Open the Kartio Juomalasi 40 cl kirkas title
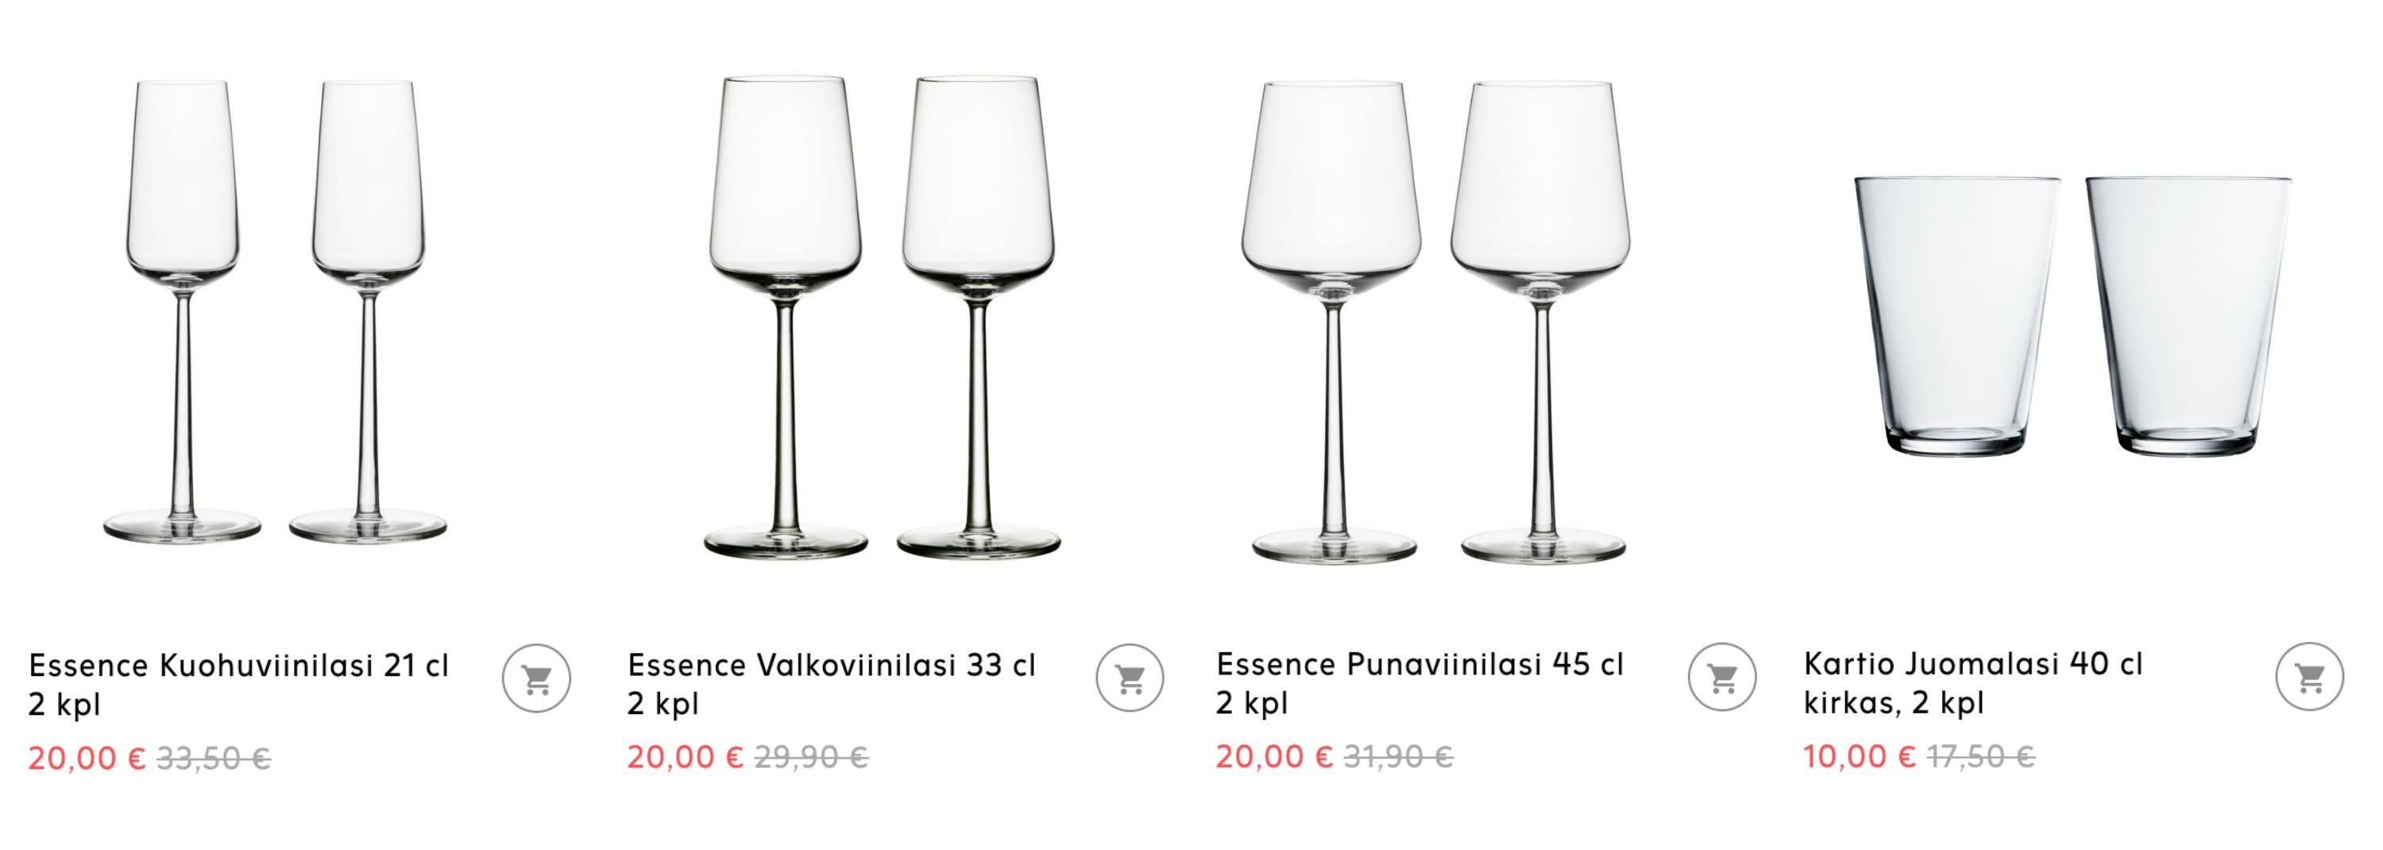Viewport: 2383px width, 850px height. 1973,682
